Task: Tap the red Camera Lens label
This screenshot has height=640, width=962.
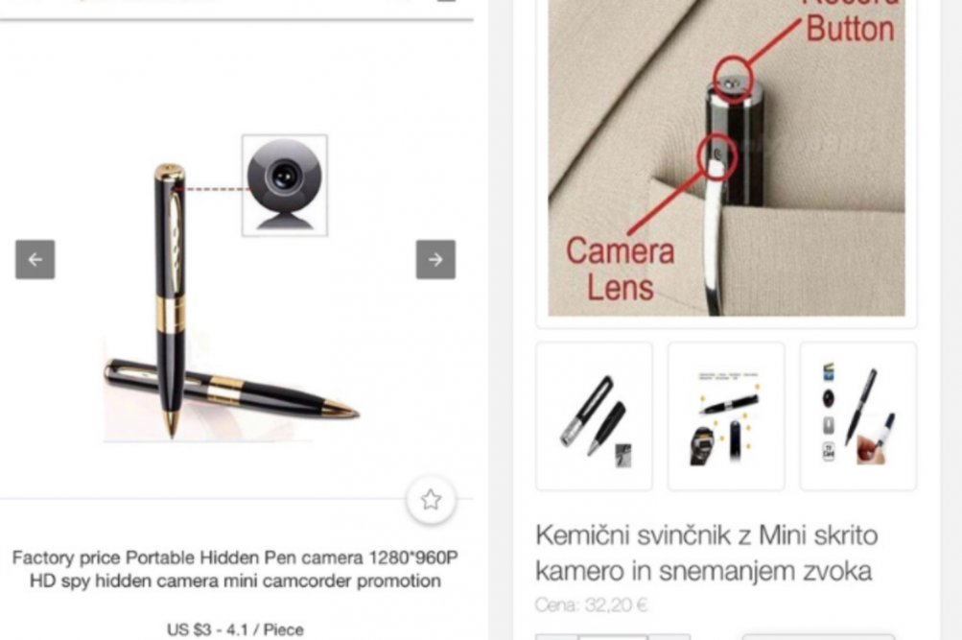Action: (x=621, y=270)
